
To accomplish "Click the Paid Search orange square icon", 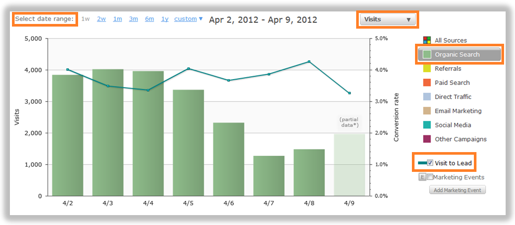I will (x=426, y=82).
